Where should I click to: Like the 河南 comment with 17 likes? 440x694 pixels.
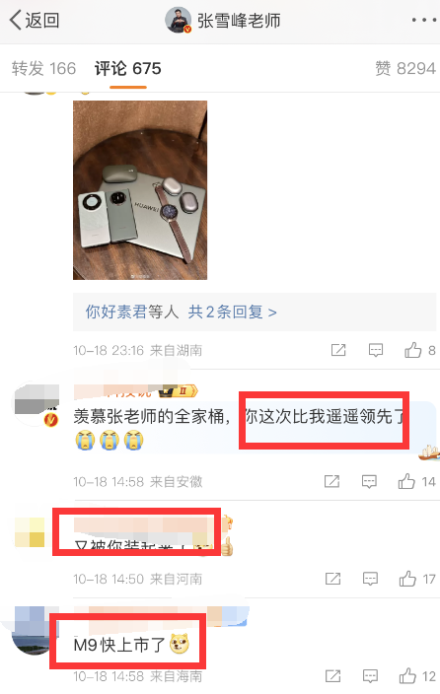(x=417, y=579)
